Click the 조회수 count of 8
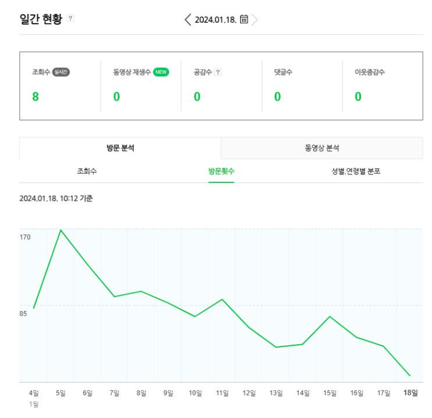The height and width of the screenshot is (418, 432). [35, 97]
